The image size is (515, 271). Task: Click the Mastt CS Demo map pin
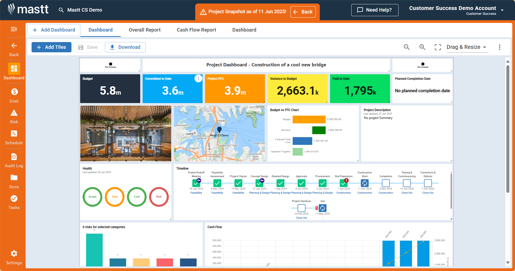click(x=219, y=130)
